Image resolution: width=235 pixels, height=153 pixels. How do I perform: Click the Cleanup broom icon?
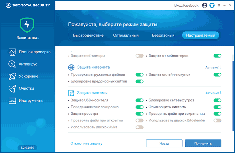(x=12, y=88)
